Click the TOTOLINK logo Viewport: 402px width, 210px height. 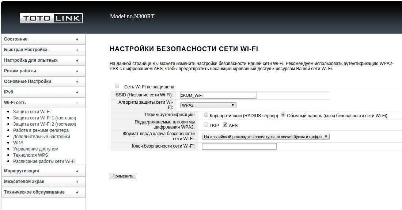click(x=51, y=18)
